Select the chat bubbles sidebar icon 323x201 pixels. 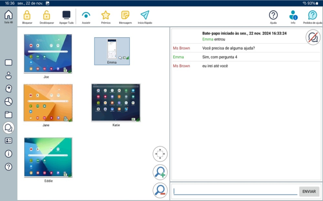[x=9, y=128]
